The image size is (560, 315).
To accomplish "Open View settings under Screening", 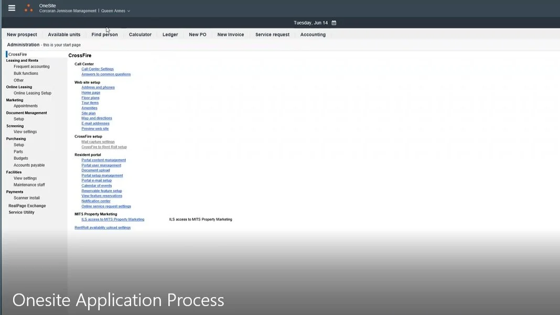I will pos(25,132).
